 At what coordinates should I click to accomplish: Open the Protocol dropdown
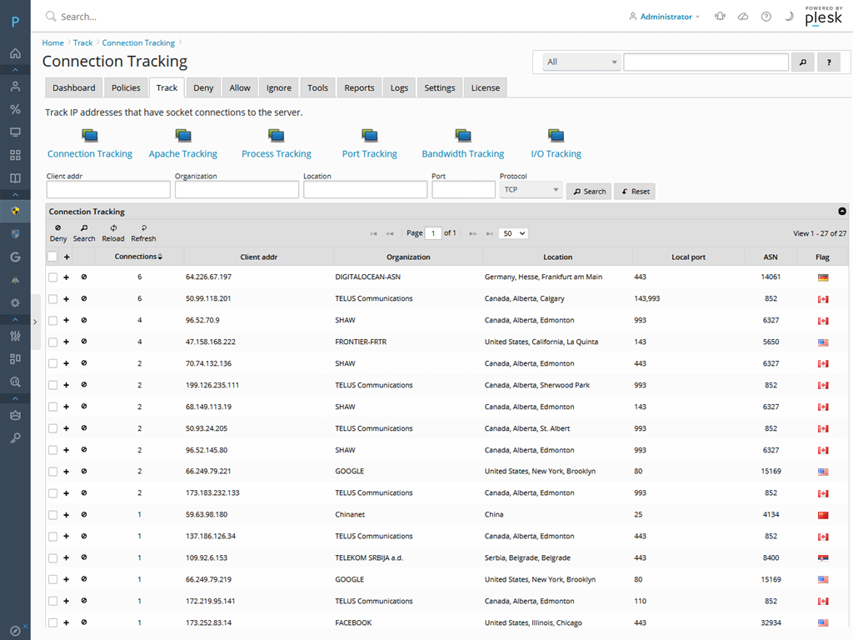(x=531, y=189)
